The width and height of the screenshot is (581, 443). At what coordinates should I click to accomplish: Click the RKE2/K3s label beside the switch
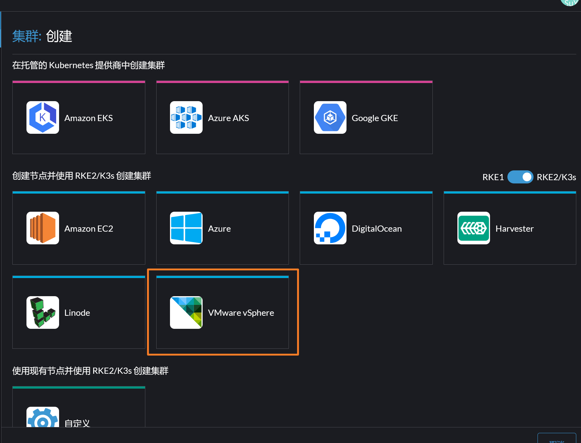click(x=556, y=177)
